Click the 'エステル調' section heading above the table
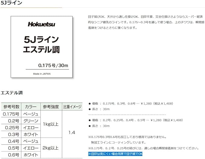Viewport: 205px width, 159px height. click(11, 93)
